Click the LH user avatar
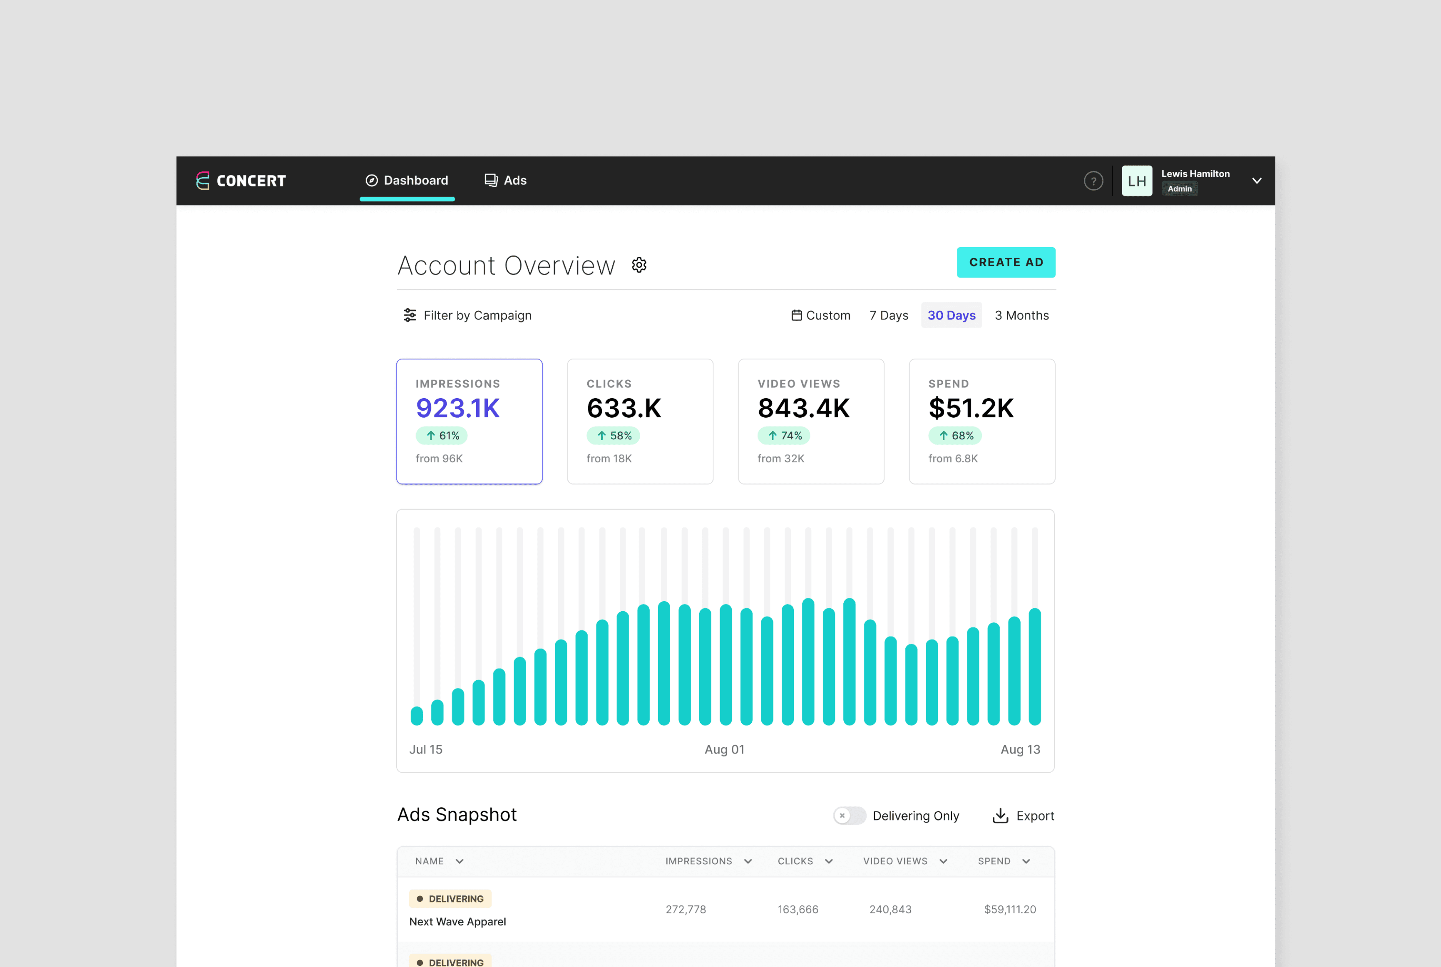Screen dimensions: 1441x967 [x=1136, y=181]
